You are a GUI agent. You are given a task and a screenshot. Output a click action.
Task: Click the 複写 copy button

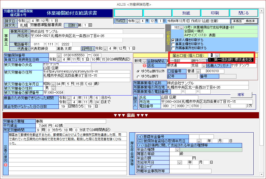point(241,95)
